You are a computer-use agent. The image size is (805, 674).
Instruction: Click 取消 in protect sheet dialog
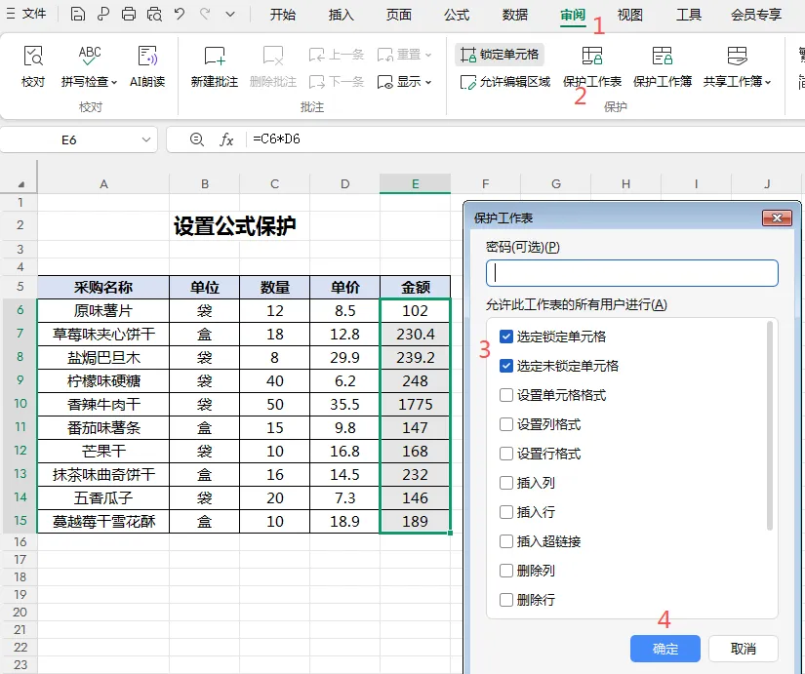pyautogui.click(x=744, y=649)
